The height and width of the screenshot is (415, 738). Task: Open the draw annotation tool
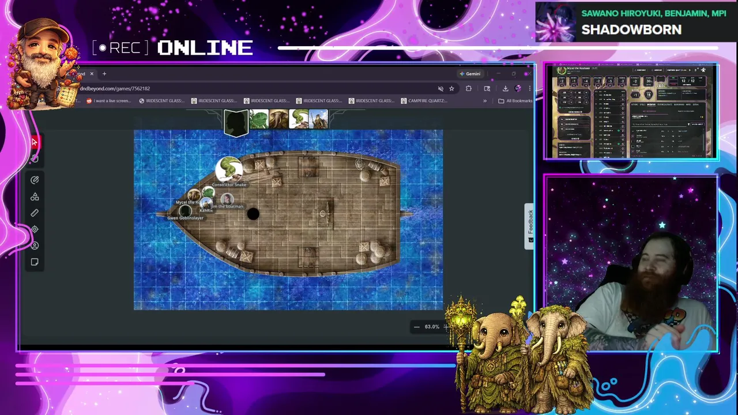[x=35, y=180]
